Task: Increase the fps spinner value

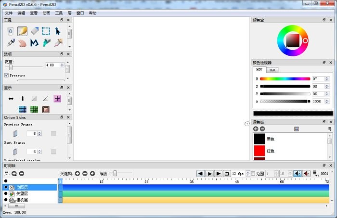Action: coord(247,172)
